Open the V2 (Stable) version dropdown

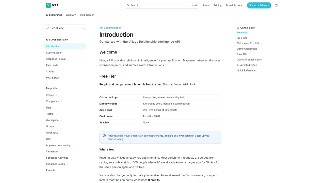click(x=65, y=28)
